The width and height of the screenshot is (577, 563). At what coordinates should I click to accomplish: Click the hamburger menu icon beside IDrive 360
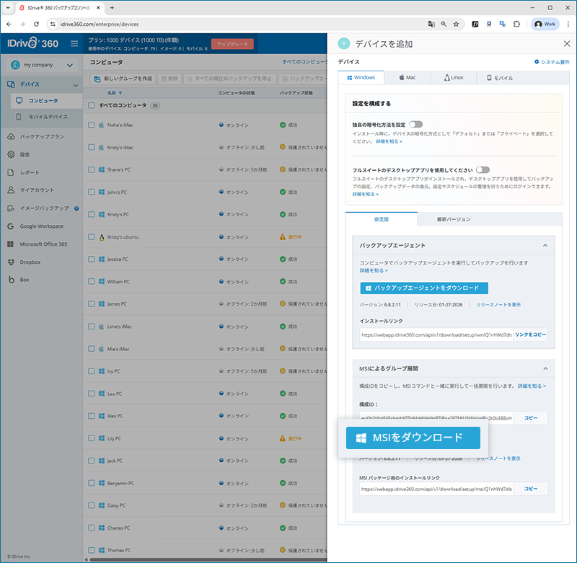74,43
